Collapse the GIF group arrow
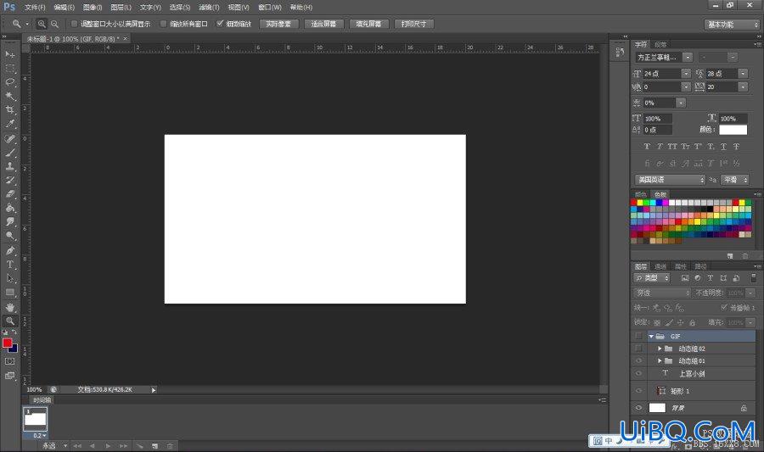The width and height of the screenshot is (764, 452). pyautogui.click(x=651, y=336)
